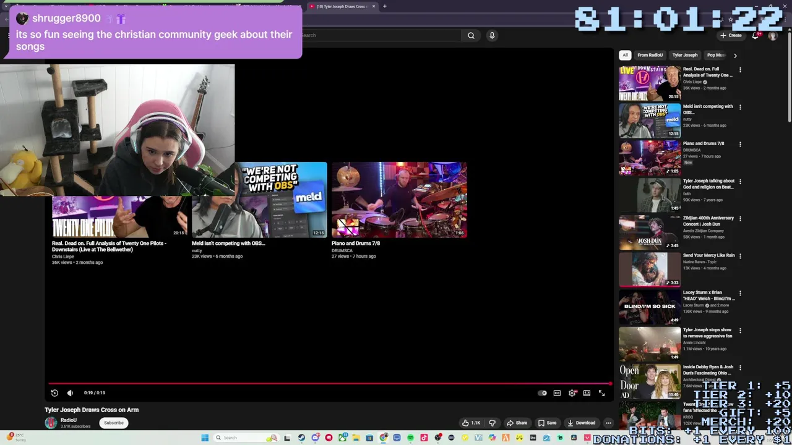Image resolution: width=792 pixels, height=445 pixels.
Task: Open more actions menu beside Download
Action: tap(608, 423)
